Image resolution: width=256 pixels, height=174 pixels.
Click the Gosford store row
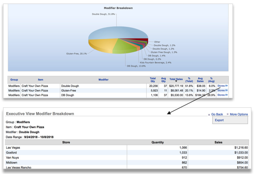tap(127, 153)
